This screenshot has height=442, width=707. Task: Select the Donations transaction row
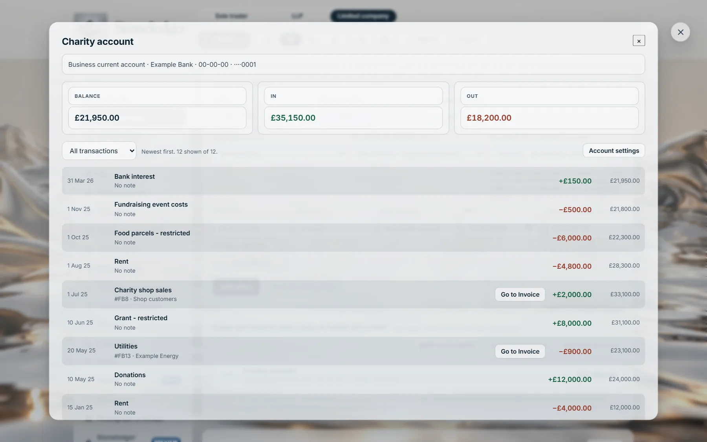353,379
